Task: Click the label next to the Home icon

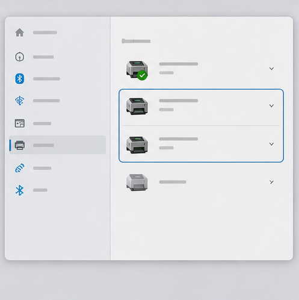Action: [45, 33]
